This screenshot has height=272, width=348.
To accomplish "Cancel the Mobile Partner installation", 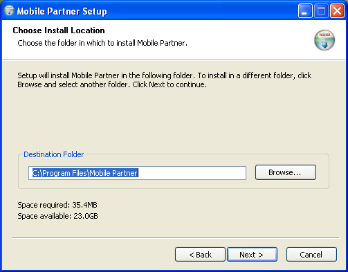I will [311, 255].
